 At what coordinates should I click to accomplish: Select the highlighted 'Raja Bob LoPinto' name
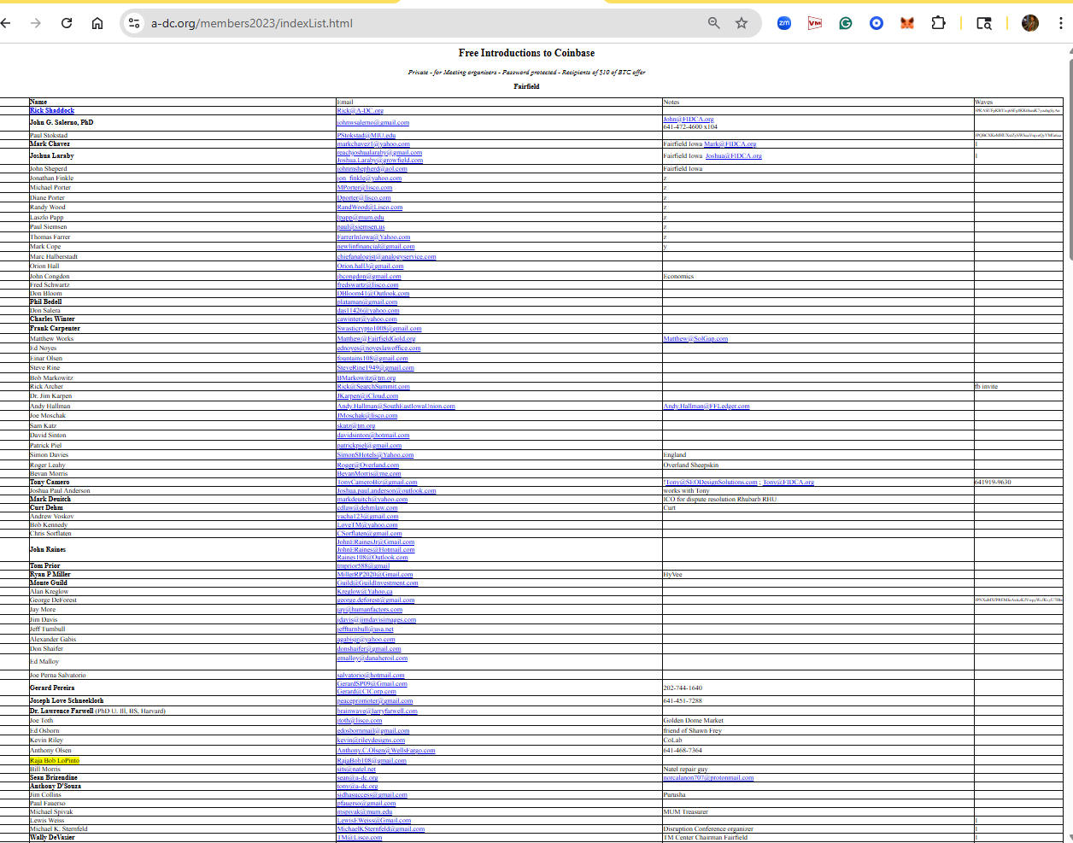(x=55, y=760)
